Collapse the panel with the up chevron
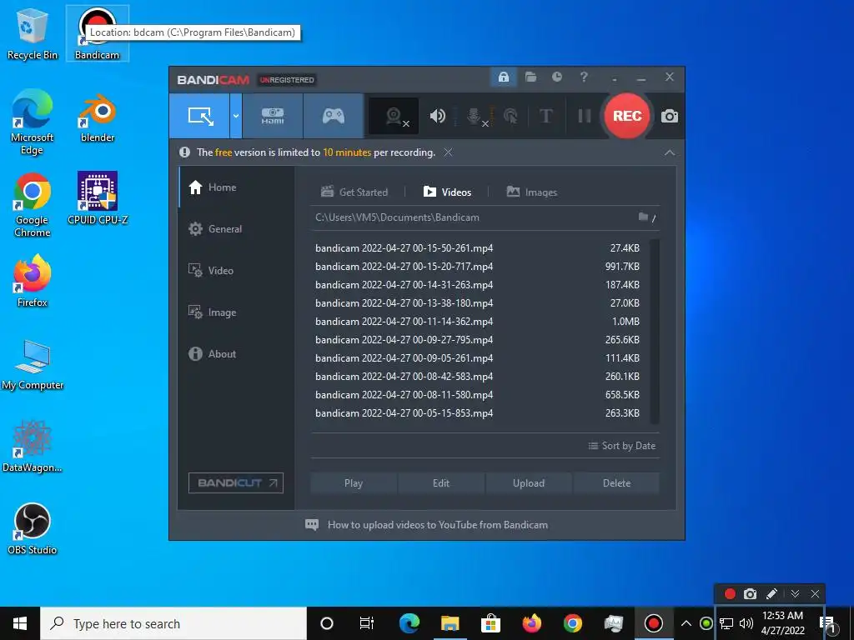854x640 pixels. [670, 153]
